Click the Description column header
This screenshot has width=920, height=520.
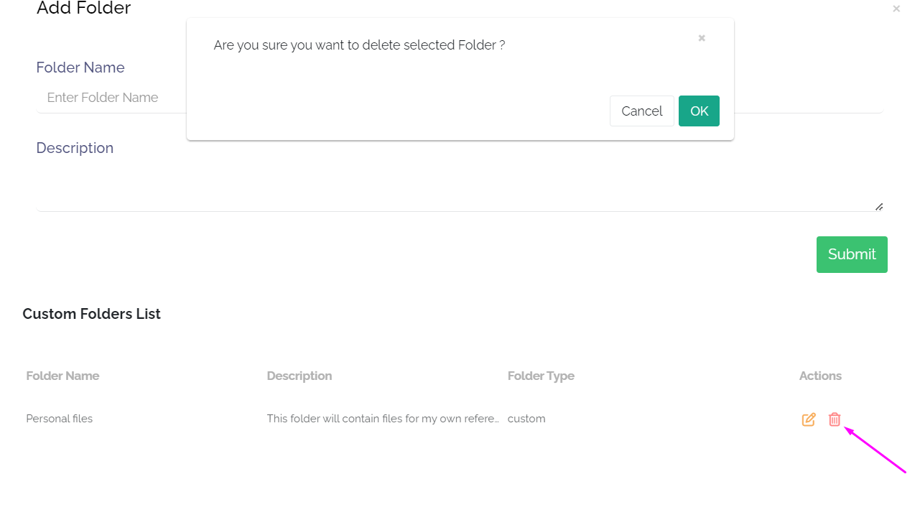[299, 376]
